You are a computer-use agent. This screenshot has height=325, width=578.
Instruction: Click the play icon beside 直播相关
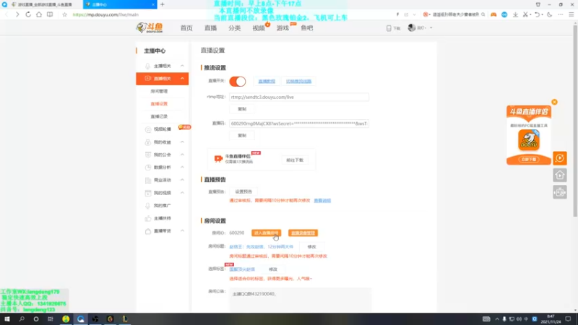[147, 79]
